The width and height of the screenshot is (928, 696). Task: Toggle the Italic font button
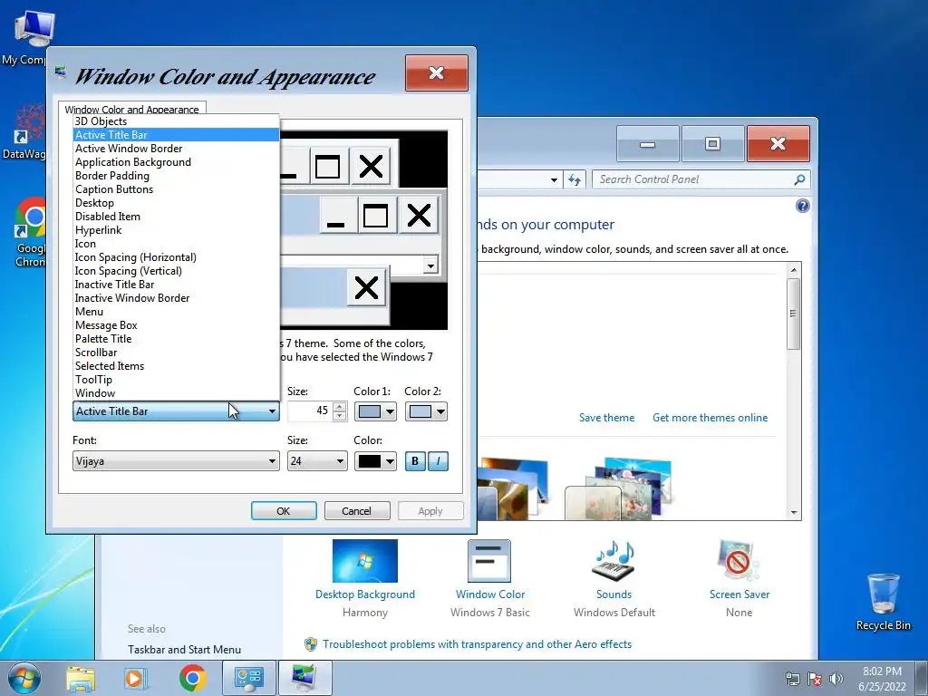[x=438, y=461]
